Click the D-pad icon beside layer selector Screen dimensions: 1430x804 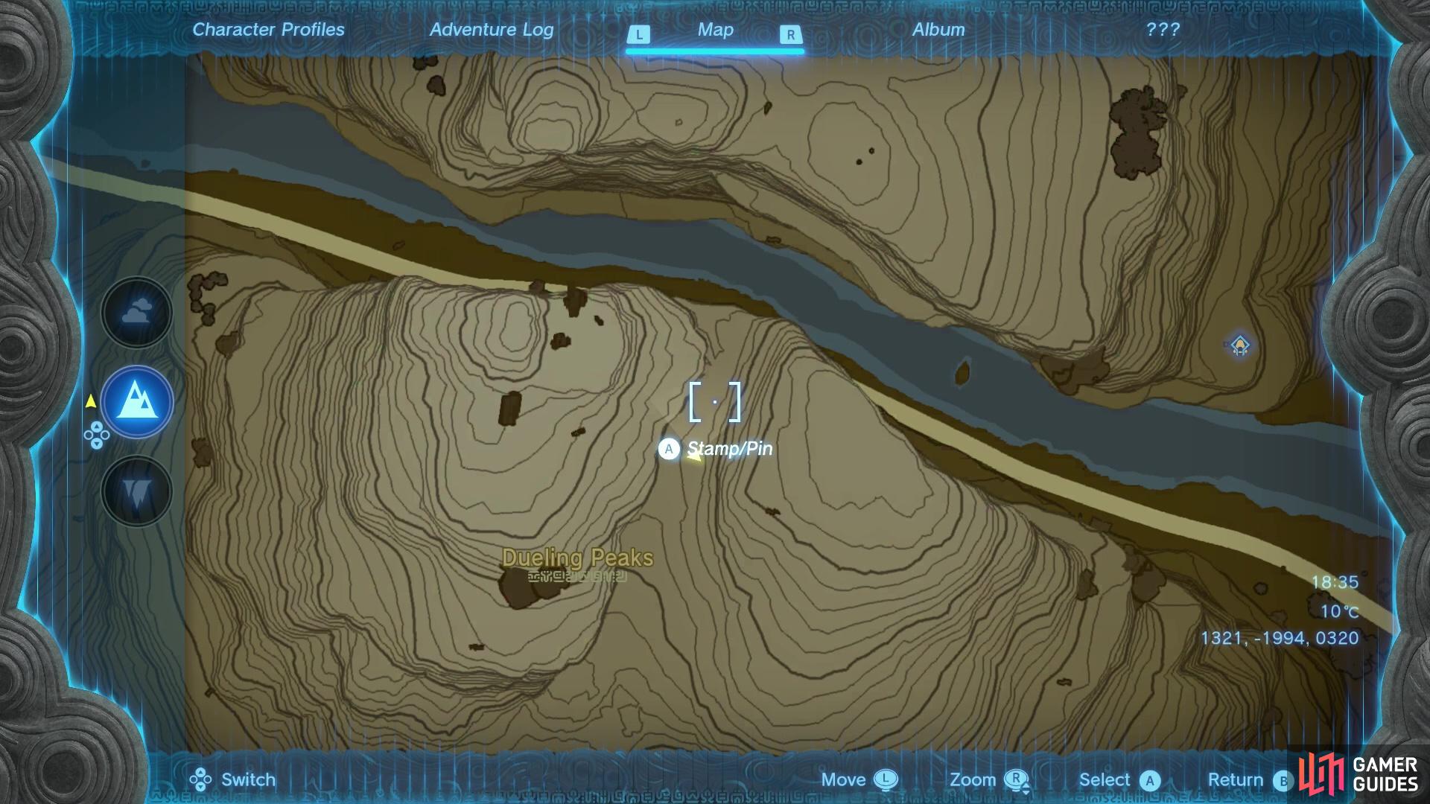[x=96, y=435]
